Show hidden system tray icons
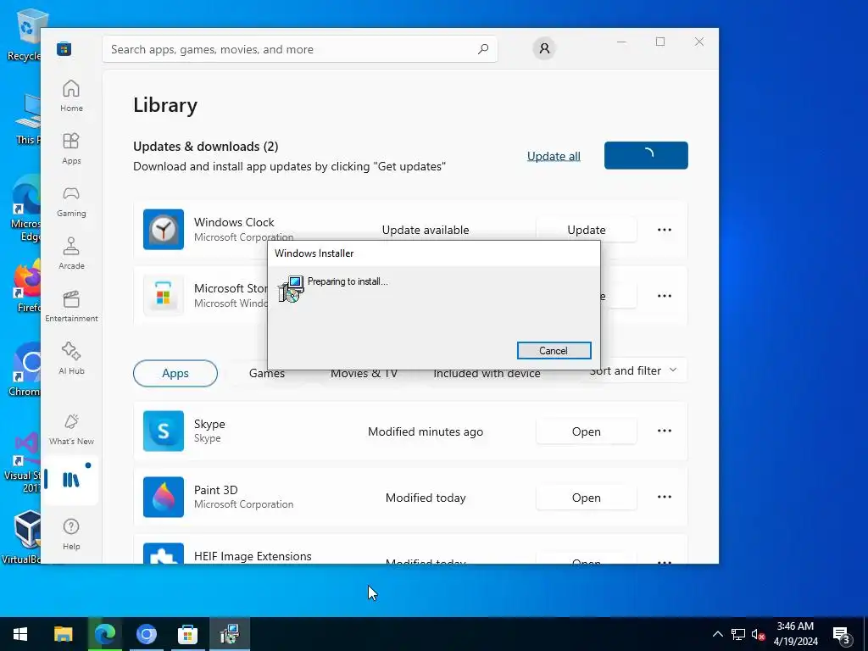 click(x=717, y=634)
